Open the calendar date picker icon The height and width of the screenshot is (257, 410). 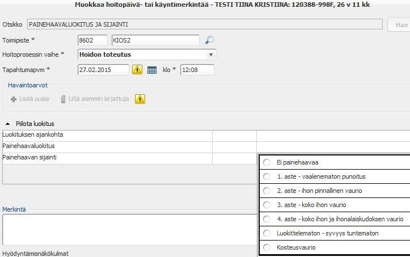(x=152, y=70)
